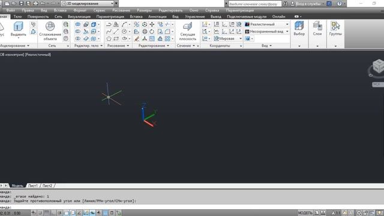Screen dimensions: 384x216
Task: Expand the Сечение ribbon panel
Action: click(x=186, y=46)
